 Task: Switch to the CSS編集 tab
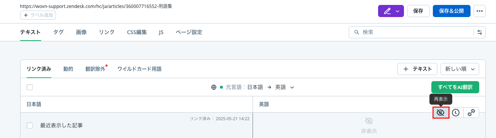point(137,32)
